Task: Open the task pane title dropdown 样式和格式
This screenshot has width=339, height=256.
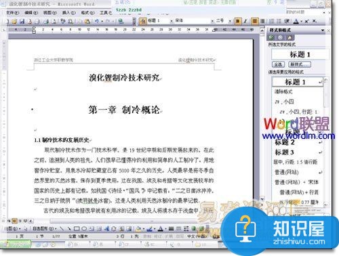Action: (323, 30)
